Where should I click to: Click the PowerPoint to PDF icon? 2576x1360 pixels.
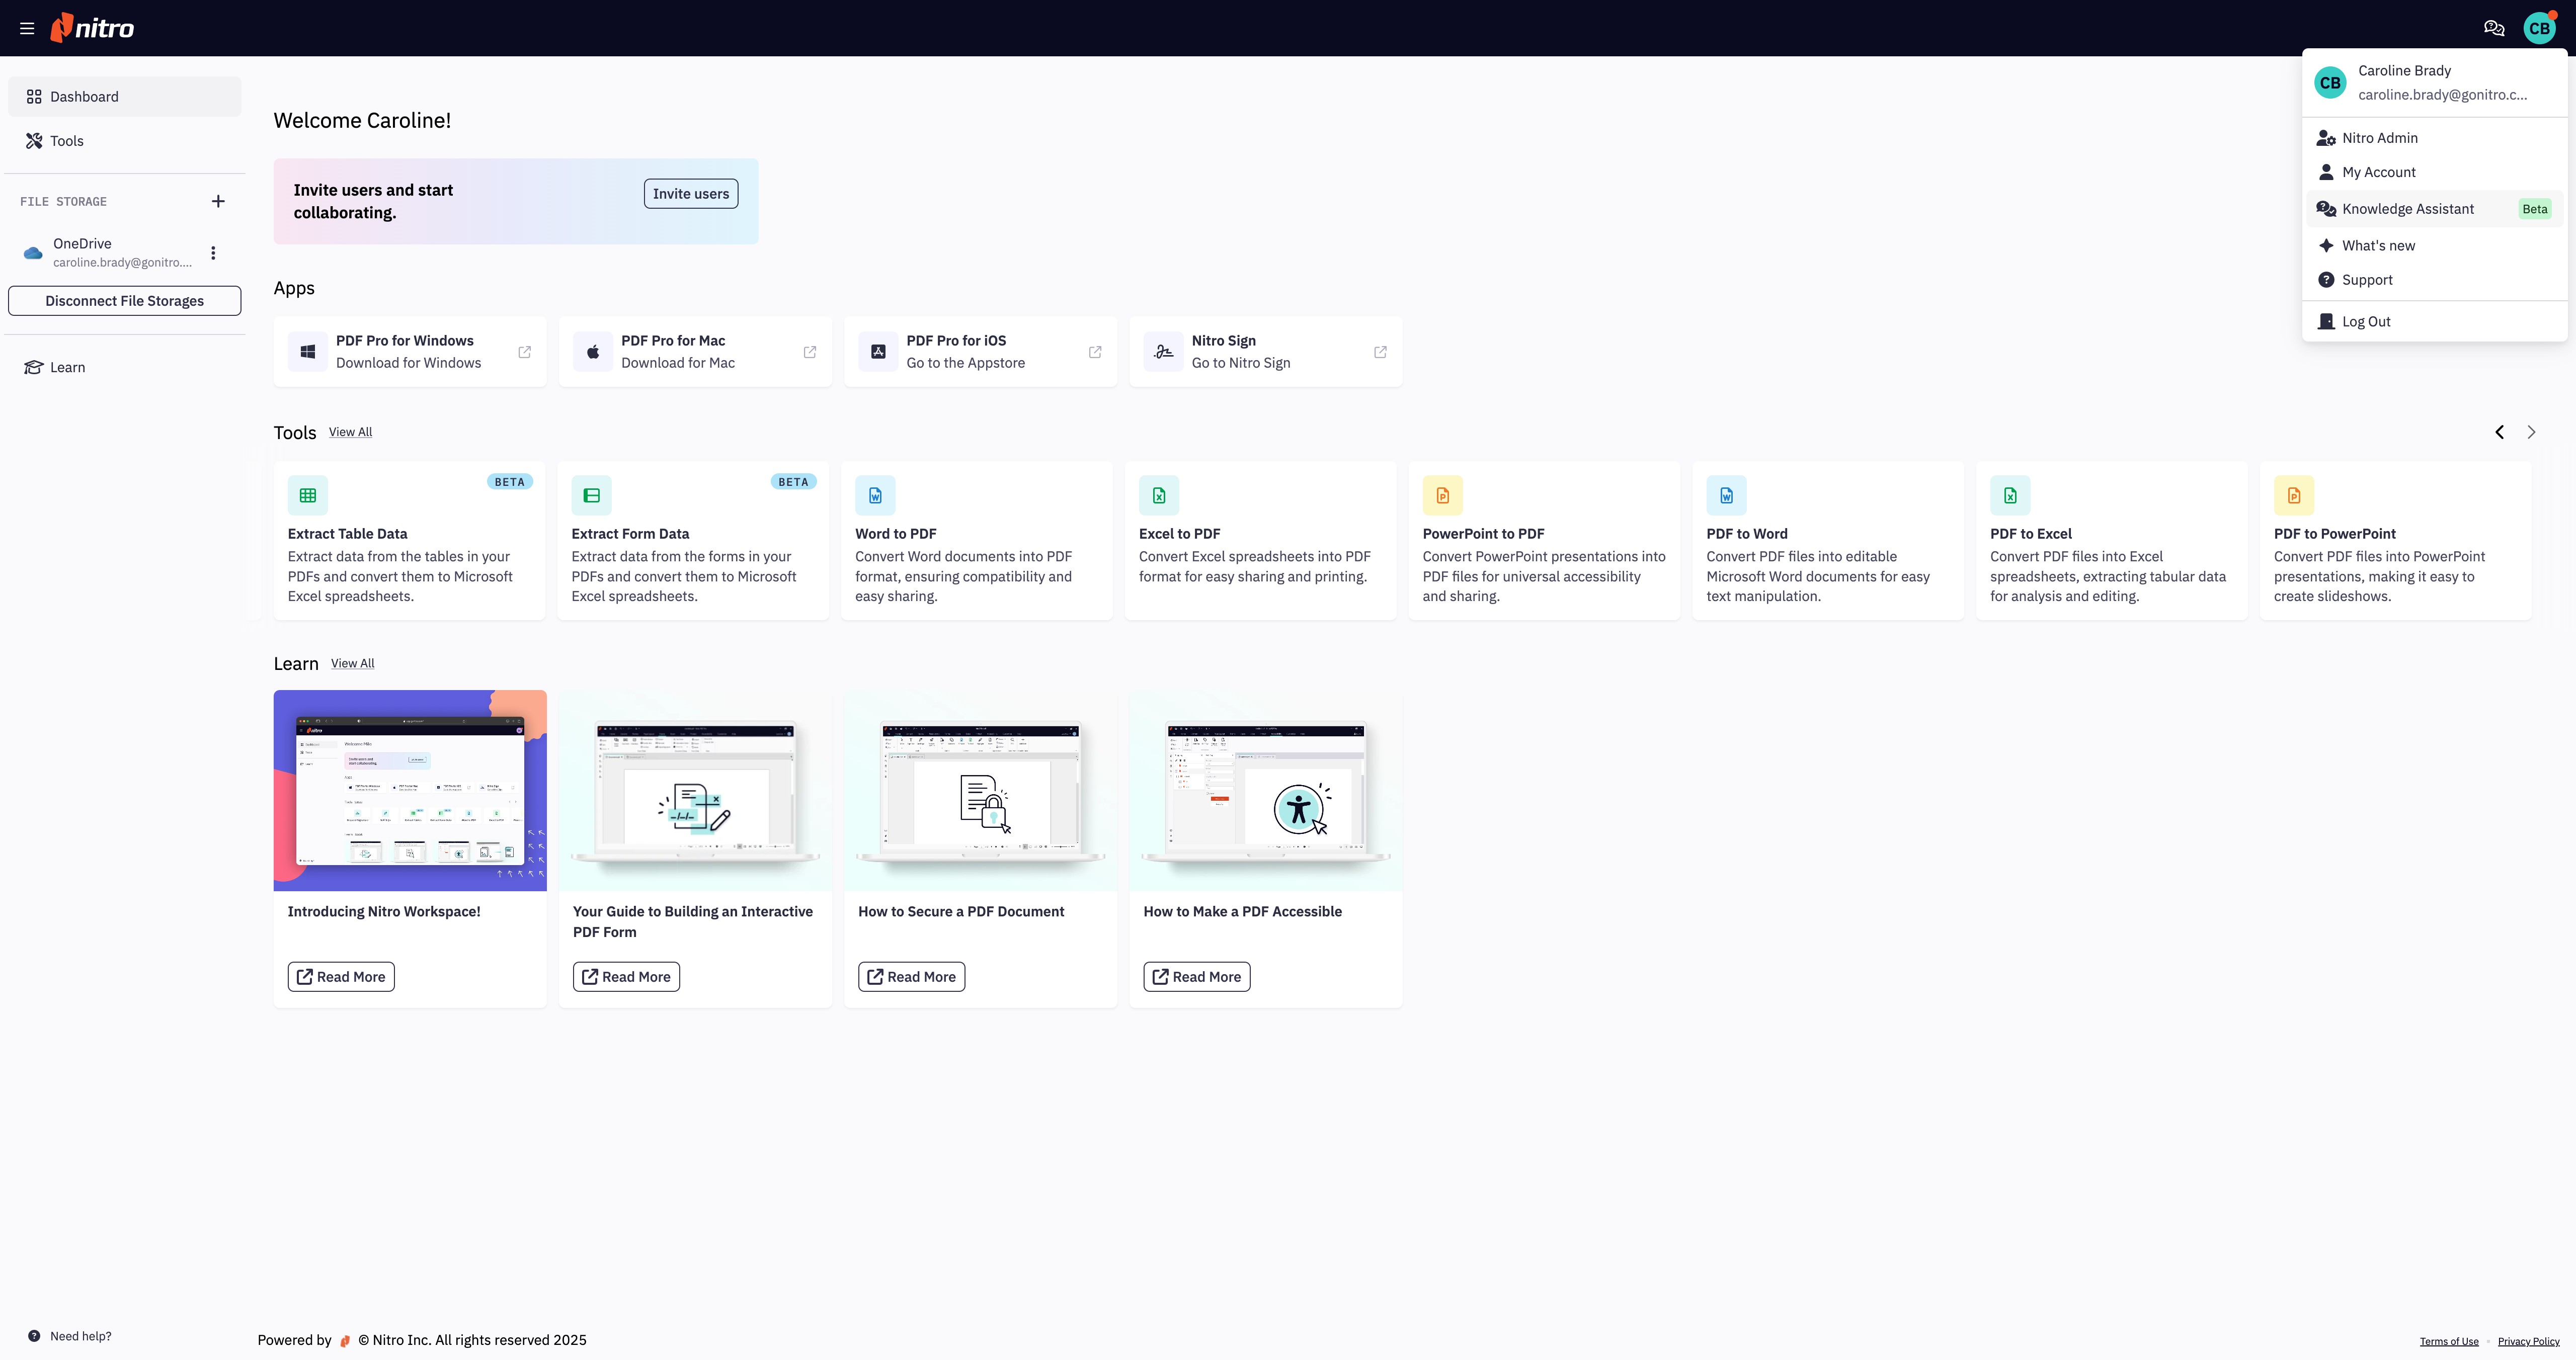point(1443,495)
